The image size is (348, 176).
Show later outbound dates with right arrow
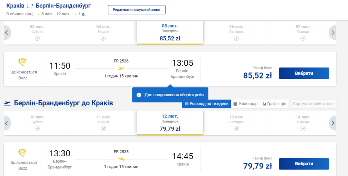click(x=333, y=33)
